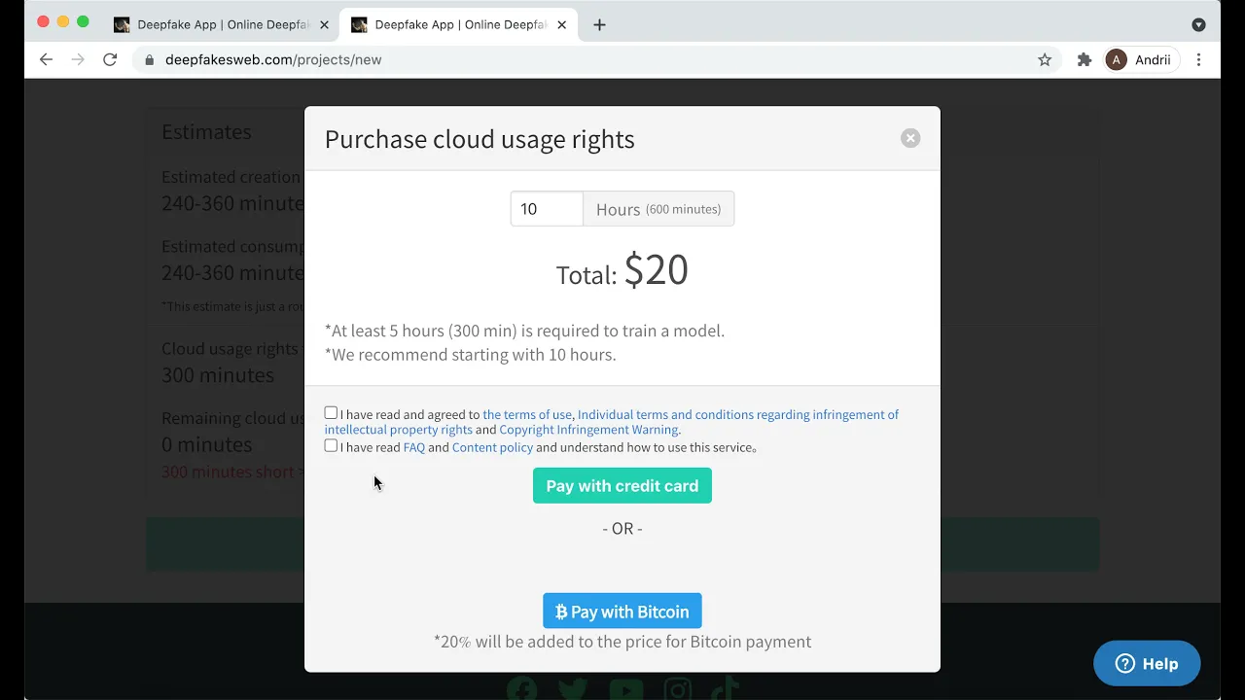The height and width of the screenshot is (700, 1245).
Task: Click the site lock icon in address bar
Action: pos(149,59)
